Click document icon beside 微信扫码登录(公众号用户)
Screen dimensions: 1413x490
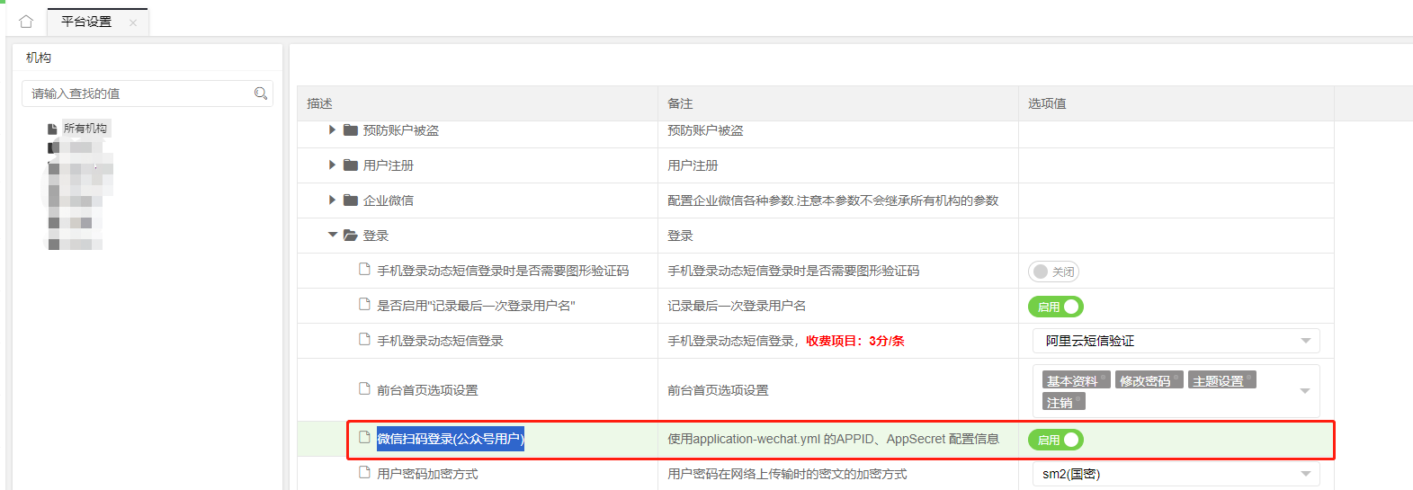tap(364, 438)
